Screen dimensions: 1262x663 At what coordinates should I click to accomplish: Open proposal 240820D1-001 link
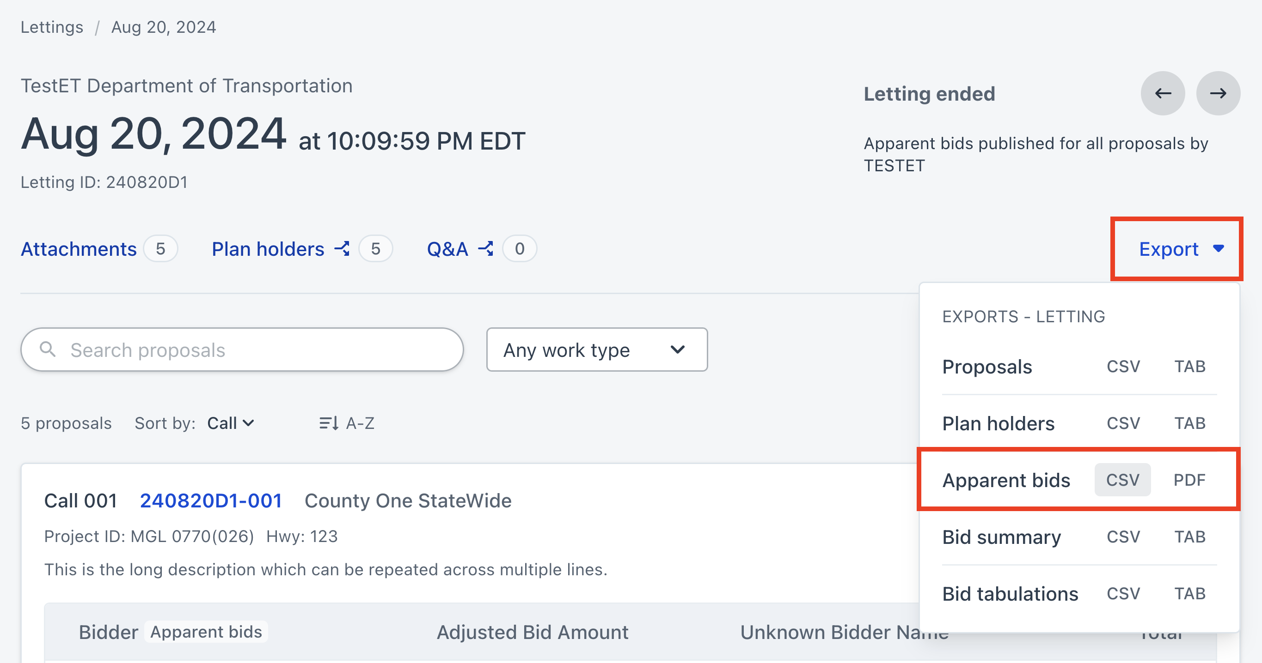(211, 500)
